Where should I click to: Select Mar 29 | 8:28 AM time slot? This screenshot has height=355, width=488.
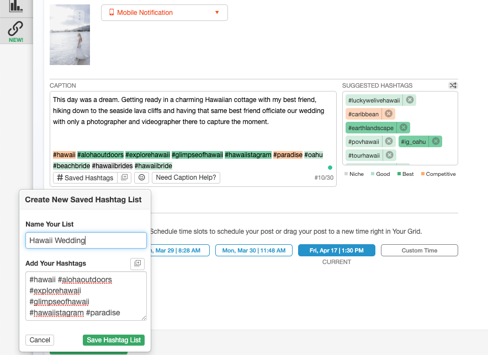pos(180,251)
